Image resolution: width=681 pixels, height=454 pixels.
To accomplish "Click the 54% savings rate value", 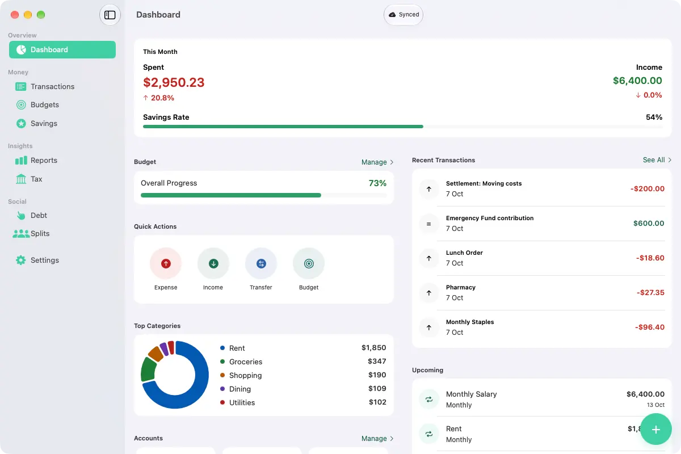I will tap(654, 117).
